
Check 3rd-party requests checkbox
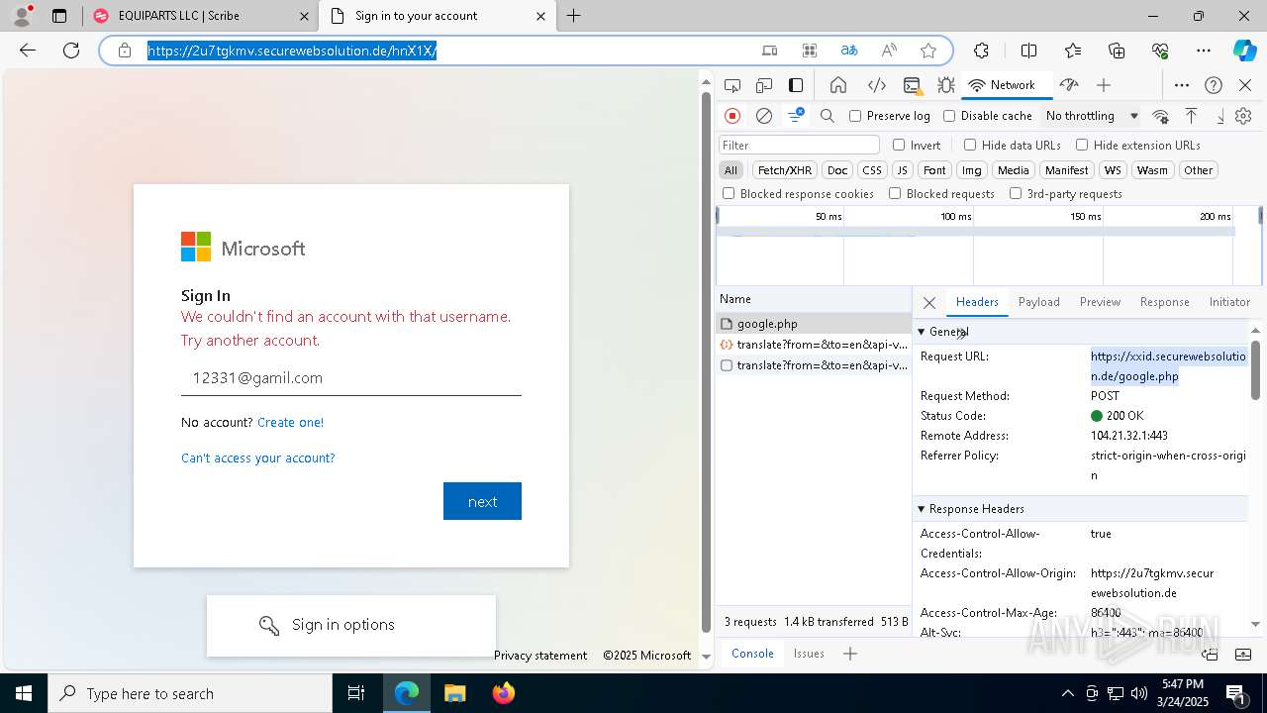point(1016,194)
